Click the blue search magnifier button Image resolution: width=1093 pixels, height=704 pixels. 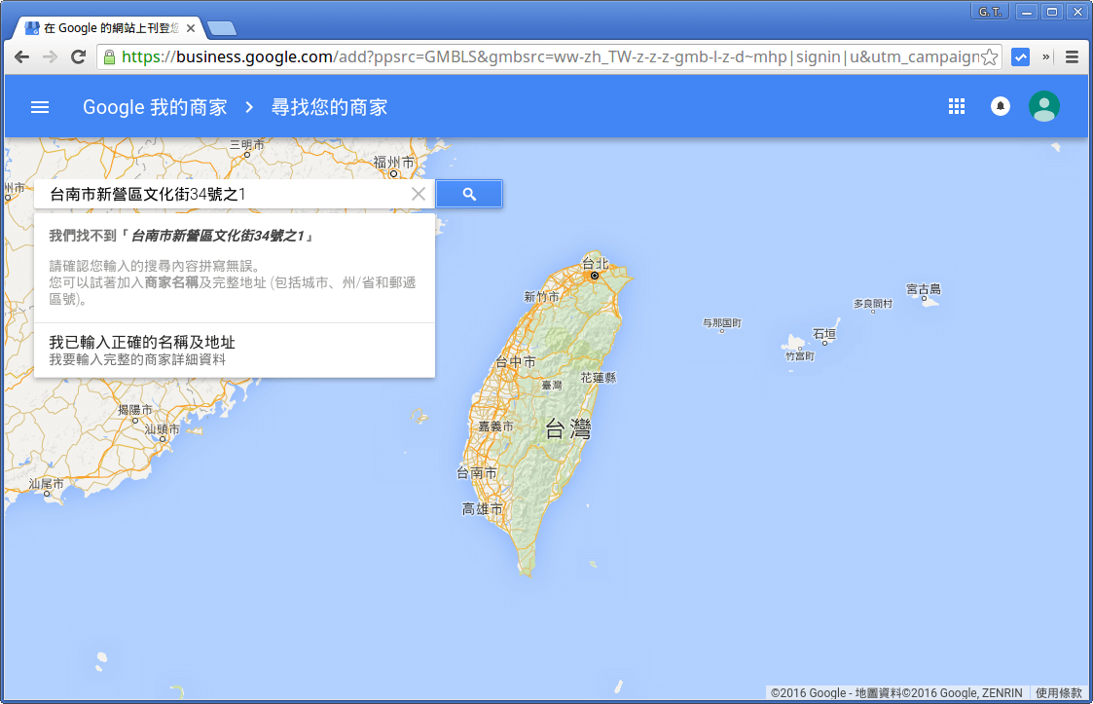469,194
